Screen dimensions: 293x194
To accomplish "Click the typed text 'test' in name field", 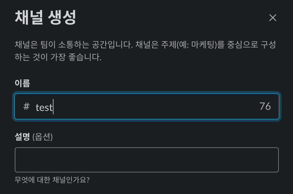I will pyautogui.click(x=44, y=107).
